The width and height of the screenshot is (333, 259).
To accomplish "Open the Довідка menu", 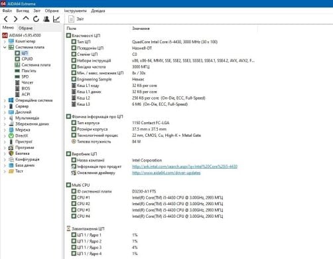I will click(x=98, y=11).
